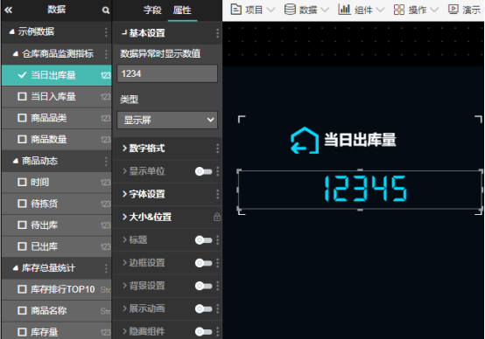Click the 项目 document icon in toolbar
The image size is (485, 339).
[236, 10]
